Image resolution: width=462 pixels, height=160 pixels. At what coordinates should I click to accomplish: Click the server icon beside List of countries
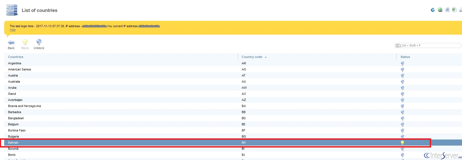click(12, 10)
